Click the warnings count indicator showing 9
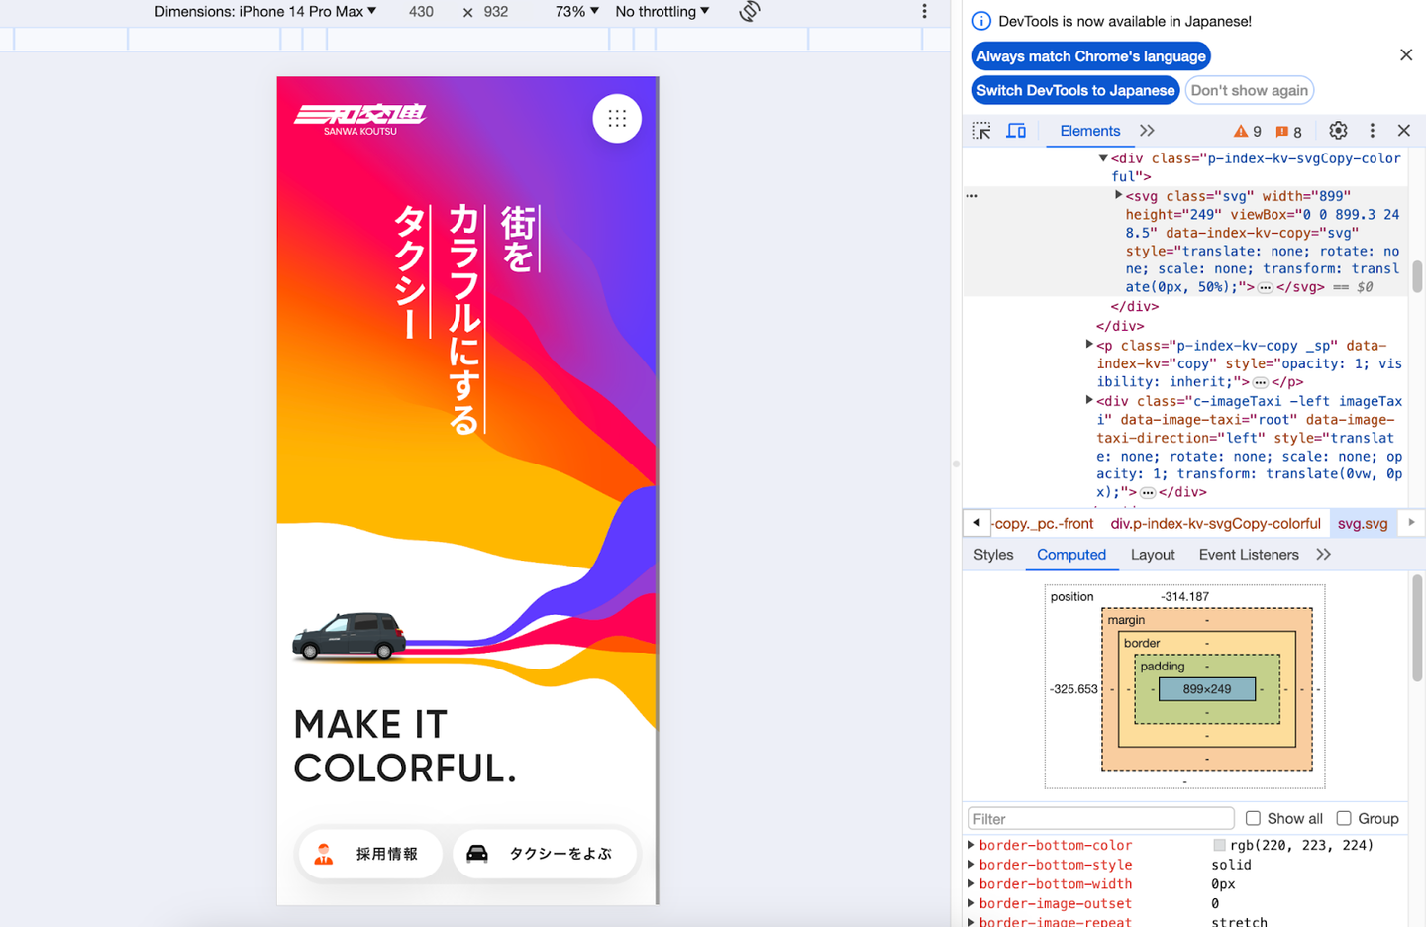Screen dimensions: 1426x927 point(1247,132)
